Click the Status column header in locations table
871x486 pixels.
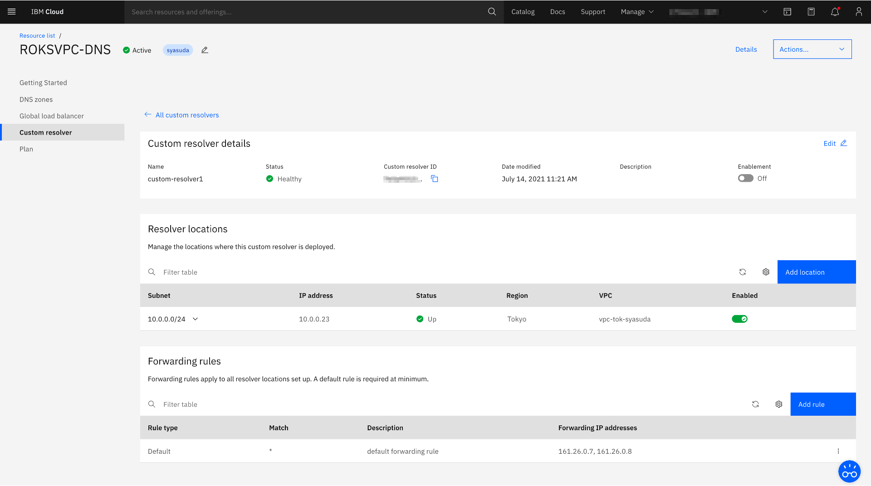click(x=426, y=296)
